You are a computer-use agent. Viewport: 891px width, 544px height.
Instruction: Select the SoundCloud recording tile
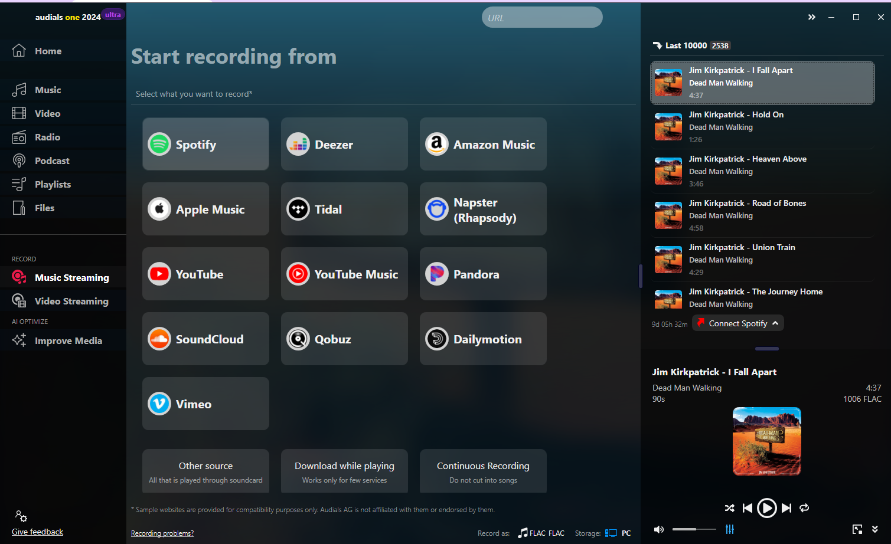pyautogui.click(x=205, y=339)
